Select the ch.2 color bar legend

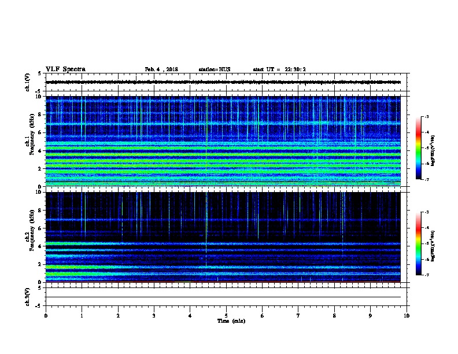[x=419, y=244]
